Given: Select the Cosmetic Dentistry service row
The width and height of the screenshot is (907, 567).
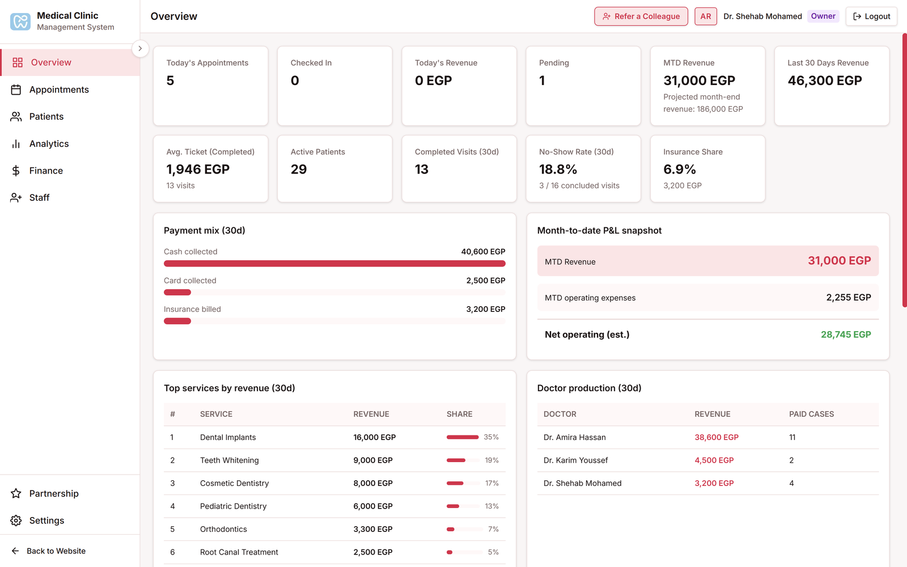Looking at the screenshot, I should pos(334,483).
